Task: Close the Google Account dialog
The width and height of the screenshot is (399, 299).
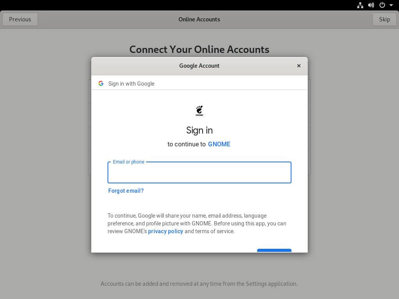Action: 299,66
